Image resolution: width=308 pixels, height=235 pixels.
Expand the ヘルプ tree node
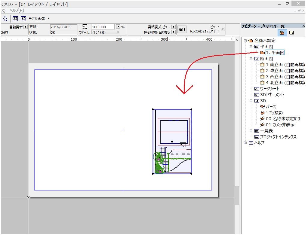[x=245, y=143]
